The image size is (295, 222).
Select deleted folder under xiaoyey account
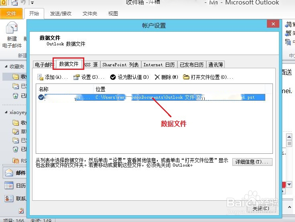point(19,149)
